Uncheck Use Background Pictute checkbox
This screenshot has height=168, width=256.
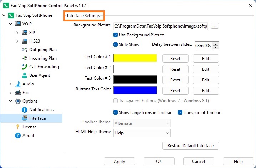115,35
